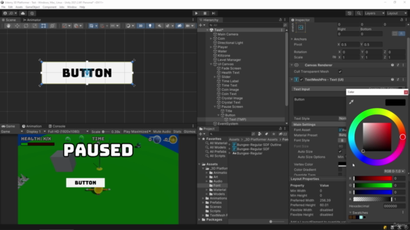Image resolution: width=410 pixels, height=230 pixels.
Task: Collapse the Swatches section
Action: pyautogui.click(x=350, y=213)
